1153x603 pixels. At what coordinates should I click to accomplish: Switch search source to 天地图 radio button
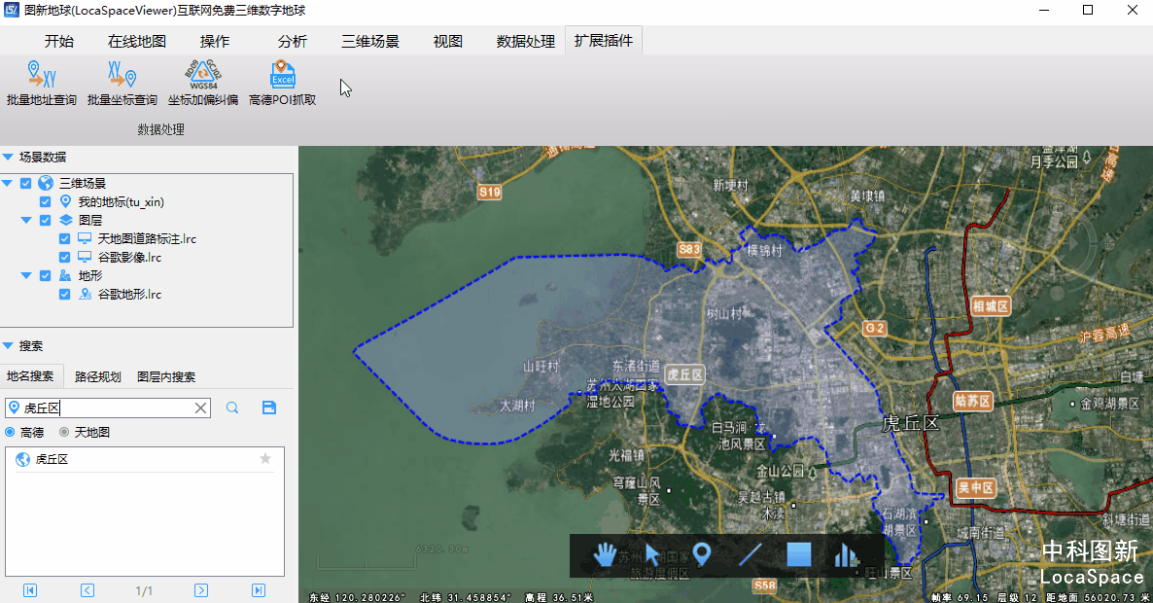pyautogui.click(x=65, y=432)
